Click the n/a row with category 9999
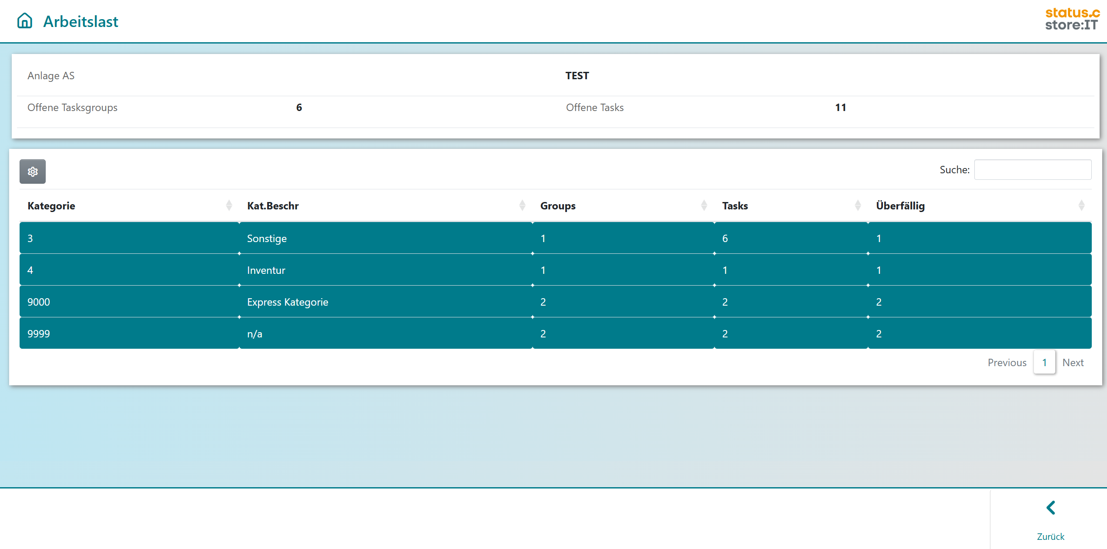The height and width of the screenshot is (549, 1107). click(255, 334)
